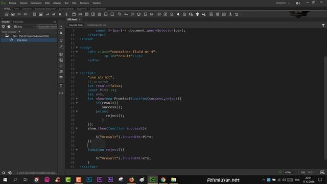Viewport: 327px width, 184px height.
Task: Open Windows Start menu
Action: (5, 179)
